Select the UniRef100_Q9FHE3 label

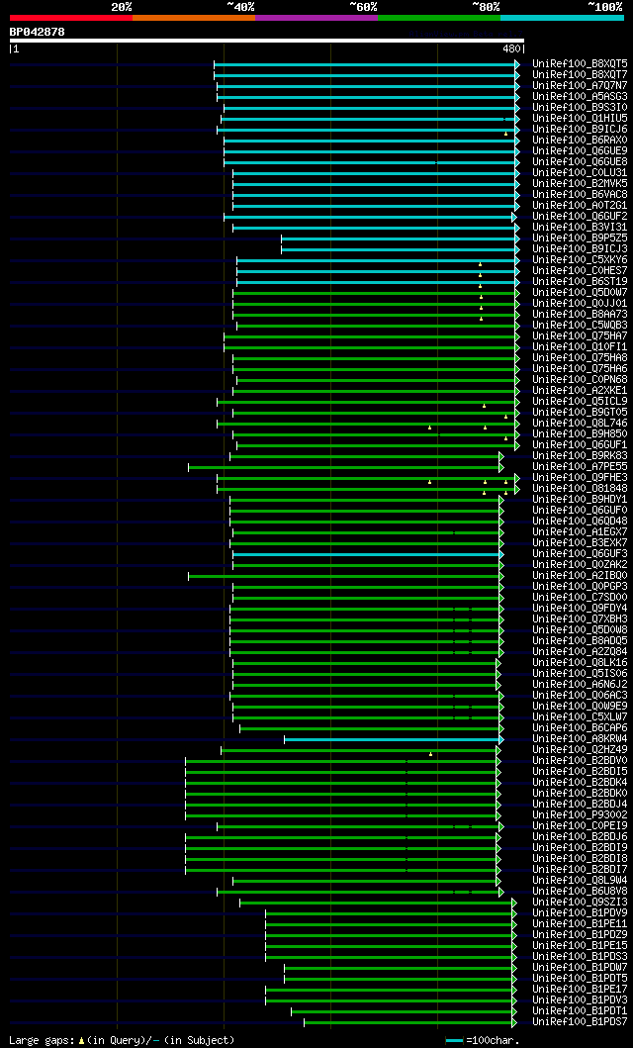point(580,478)
